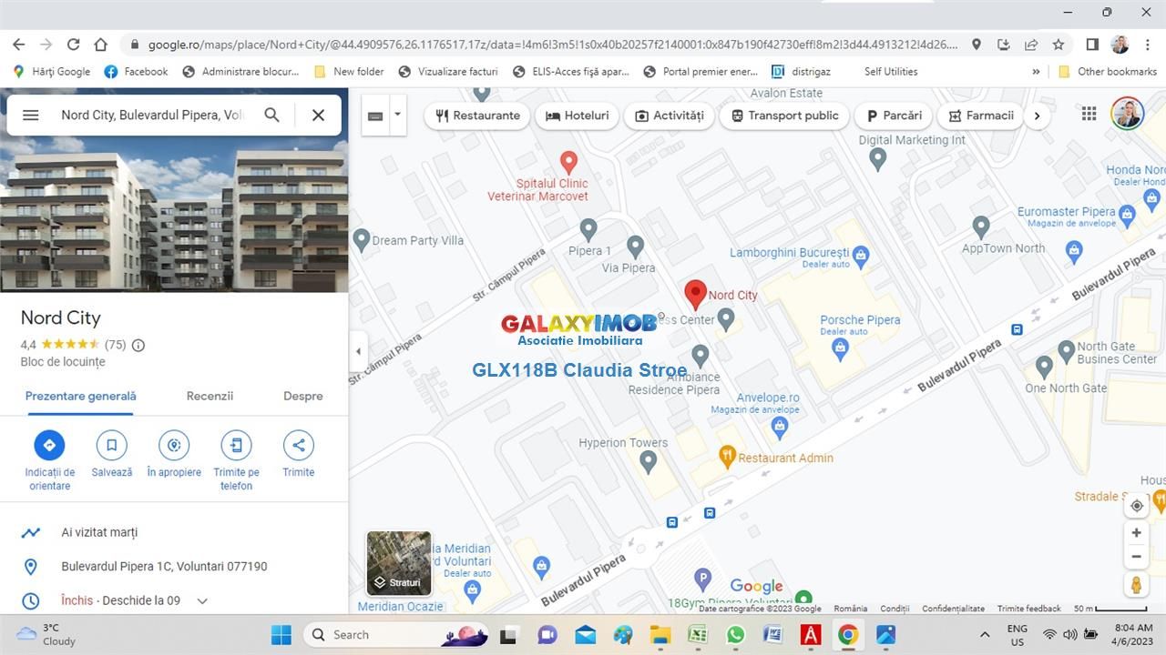Open the Despre tab
Viewport: 1166px width, 655px height.
(302, 396)
